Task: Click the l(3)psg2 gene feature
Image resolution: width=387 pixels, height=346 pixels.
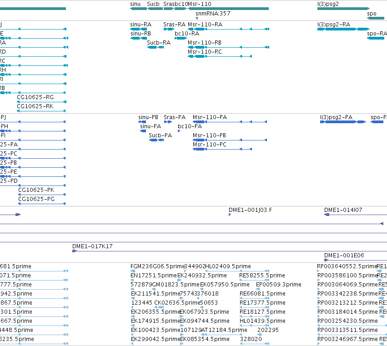Action: pyautogui.click(x=343, y=9)
